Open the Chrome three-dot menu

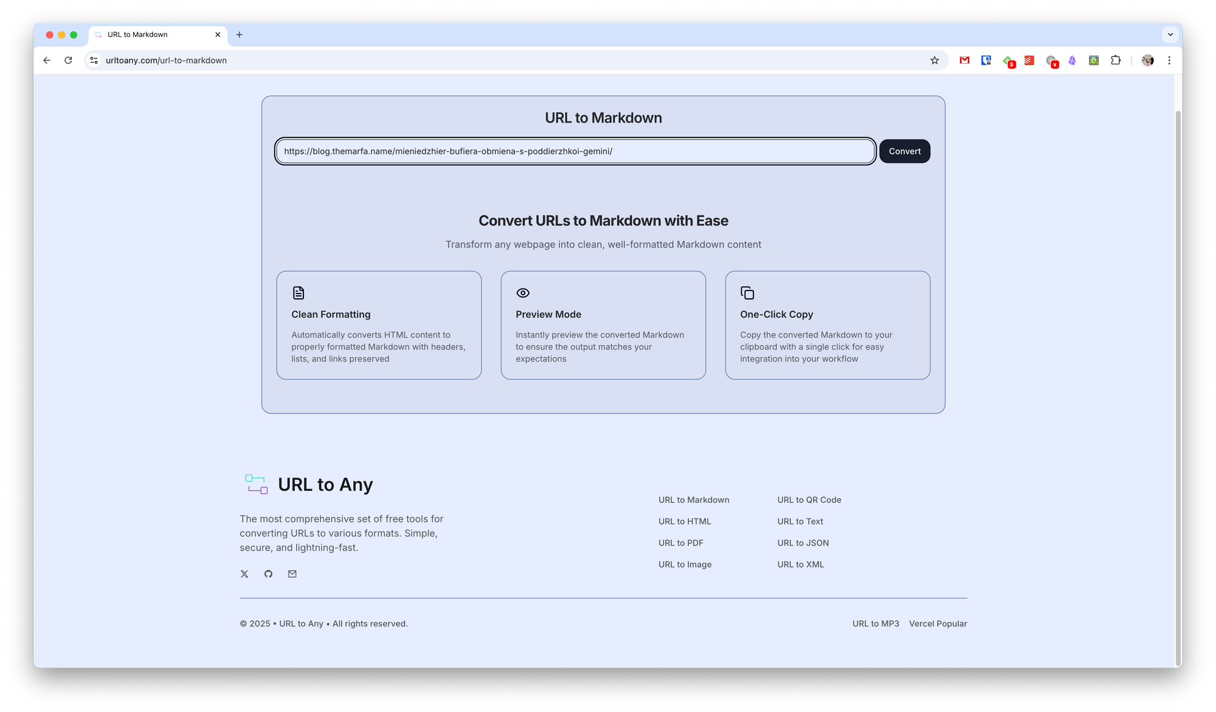1169,60
